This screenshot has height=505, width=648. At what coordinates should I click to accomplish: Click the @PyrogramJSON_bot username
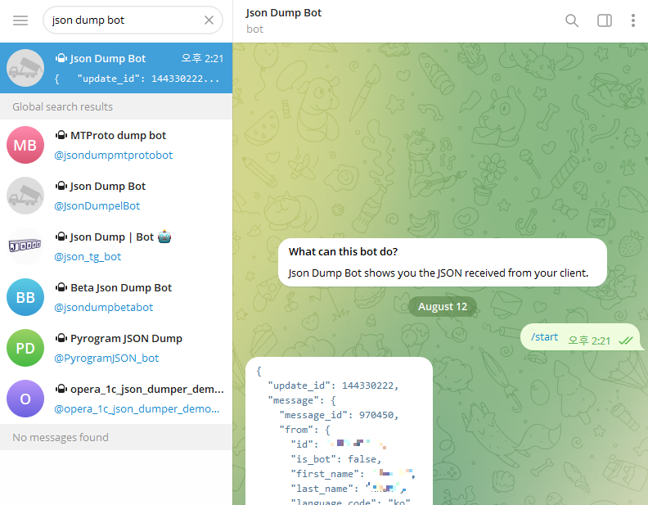[106, 358]
